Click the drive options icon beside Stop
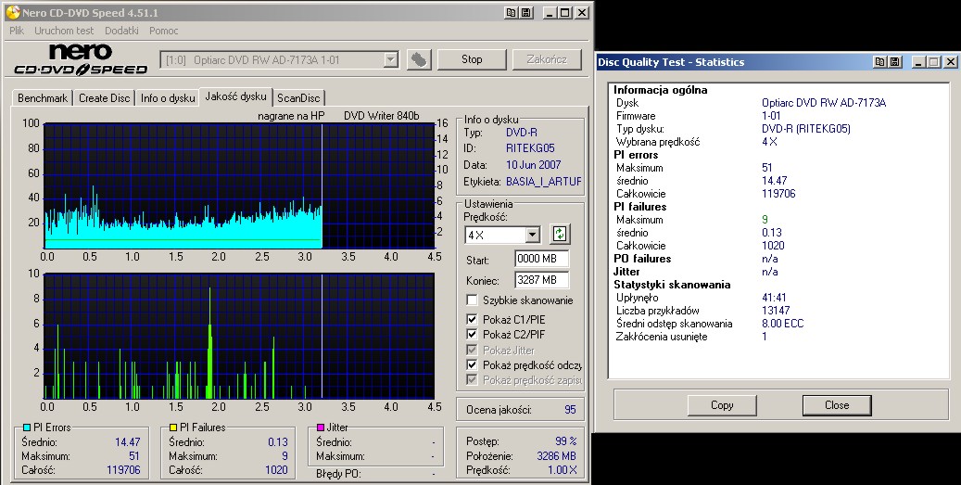961x485 pixels. (419, 59)
